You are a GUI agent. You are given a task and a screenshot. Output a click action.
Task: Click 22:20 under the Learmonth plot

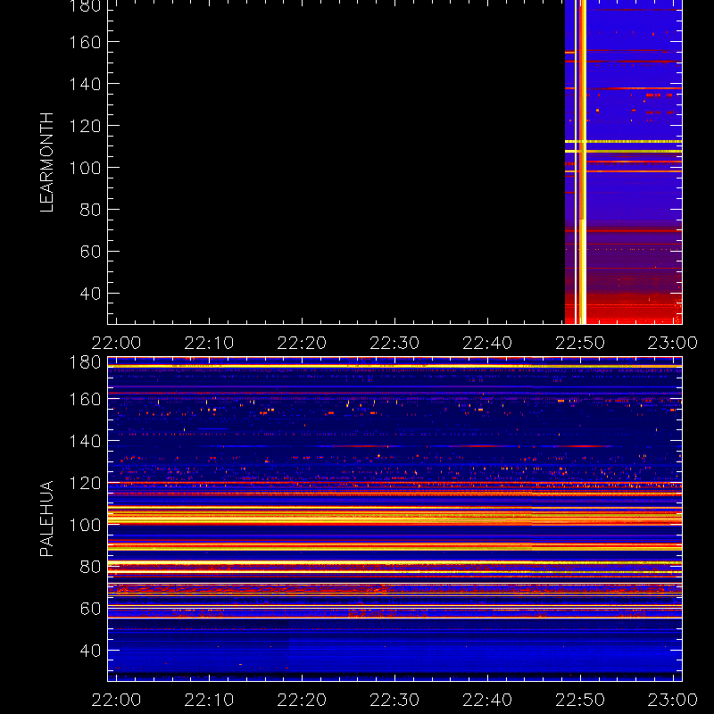(x=302, y=343)
